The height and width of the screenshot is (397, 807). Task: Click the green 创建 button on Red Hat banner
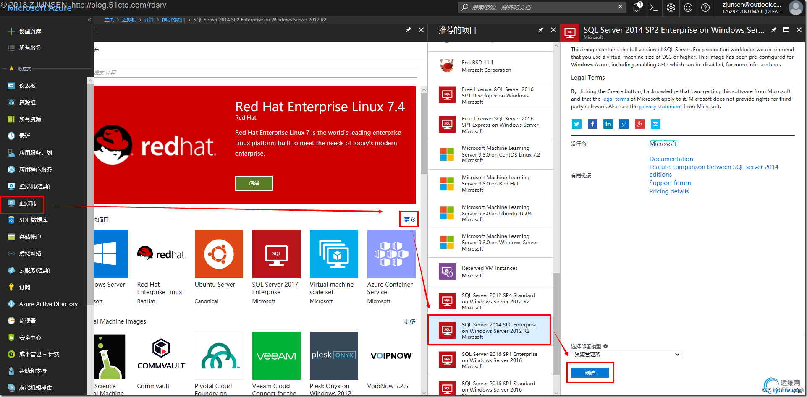254,183
